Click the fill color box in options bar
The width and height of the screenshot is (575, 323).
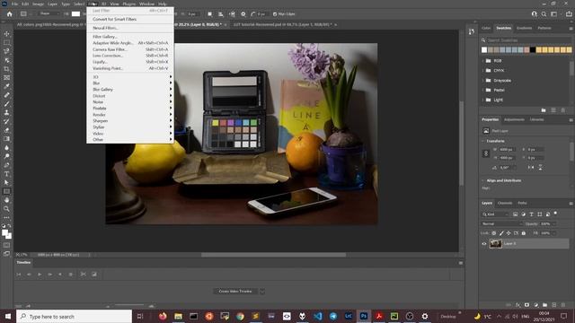coord(75,14)
